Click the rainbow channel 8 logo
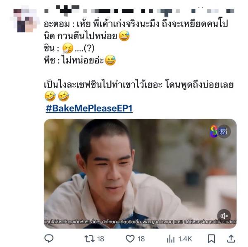 (214, 131)
